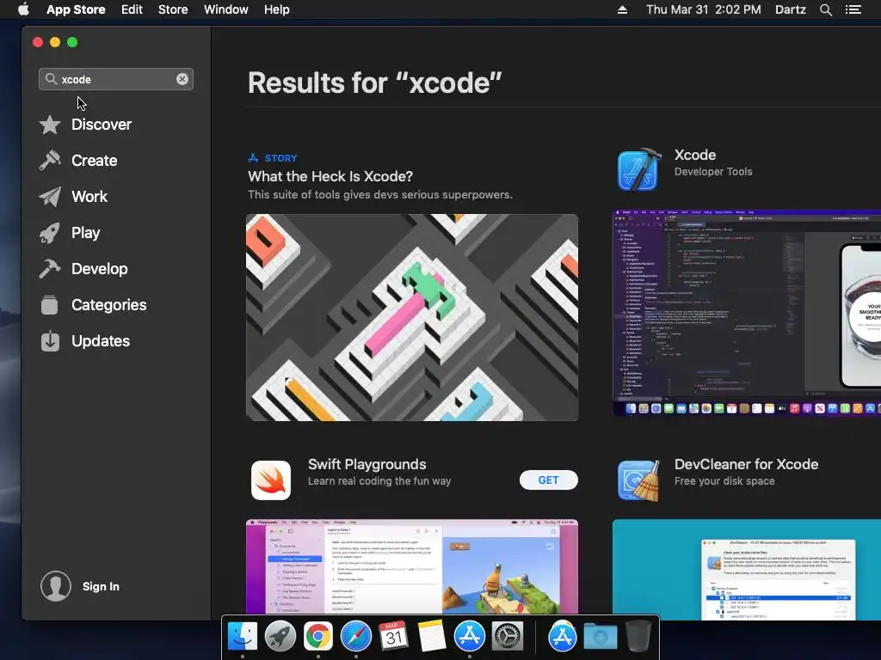Image resolution: width=881 pixels, height=660 pixels.
Task: Open the Downloads folder in the Dock
Action: (x=600, y=637)
